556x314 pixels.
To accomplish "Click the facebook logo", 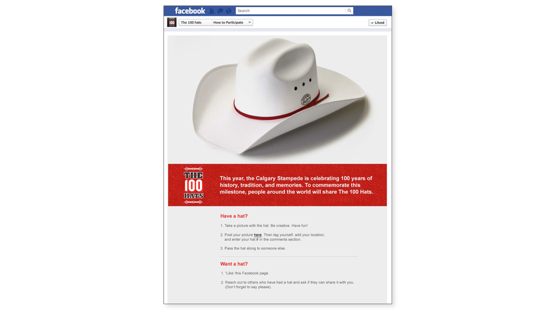I will [x=189, y=11].
